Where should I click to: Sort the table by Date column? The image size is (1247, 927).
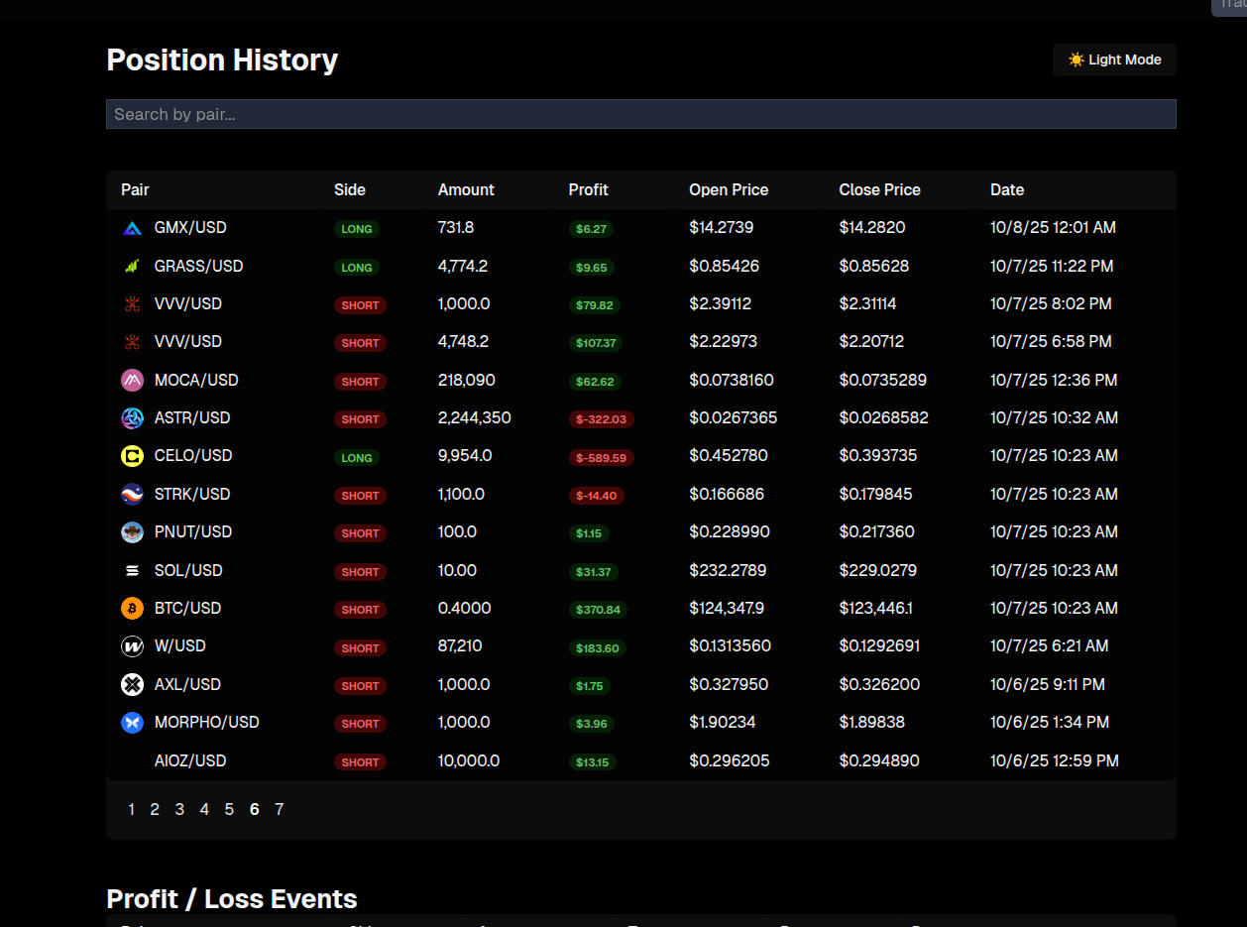[x=1006, y=189]
